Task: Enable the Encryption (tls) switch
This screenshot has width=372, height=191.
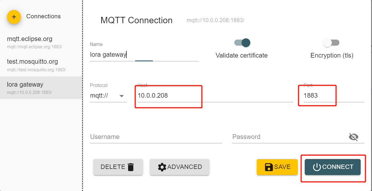Action: click(331, 43)
